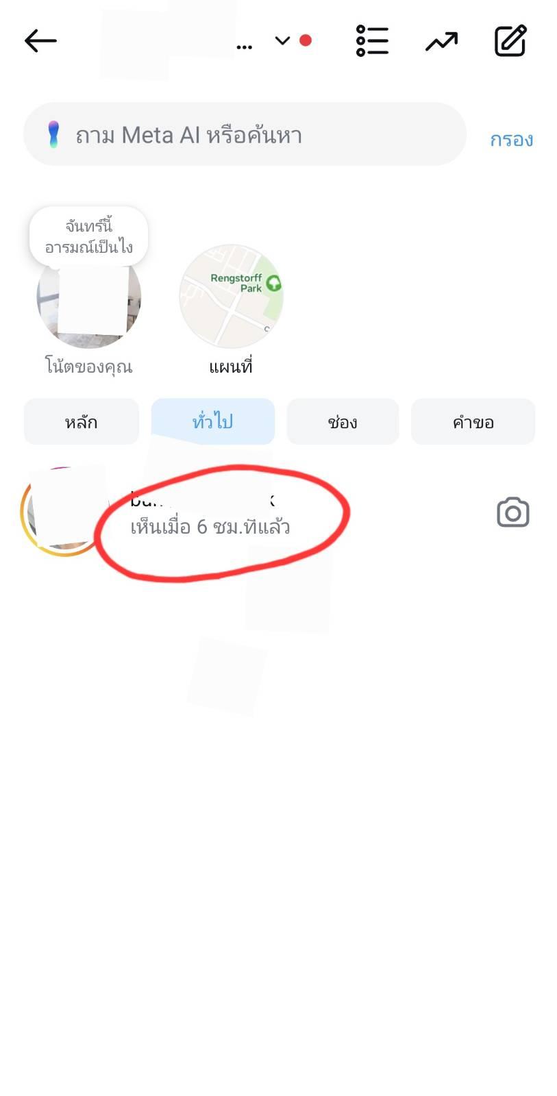Expand the account switcher chevron
The height and width of the screenshot is (1096, 557).
click(282, 40)
